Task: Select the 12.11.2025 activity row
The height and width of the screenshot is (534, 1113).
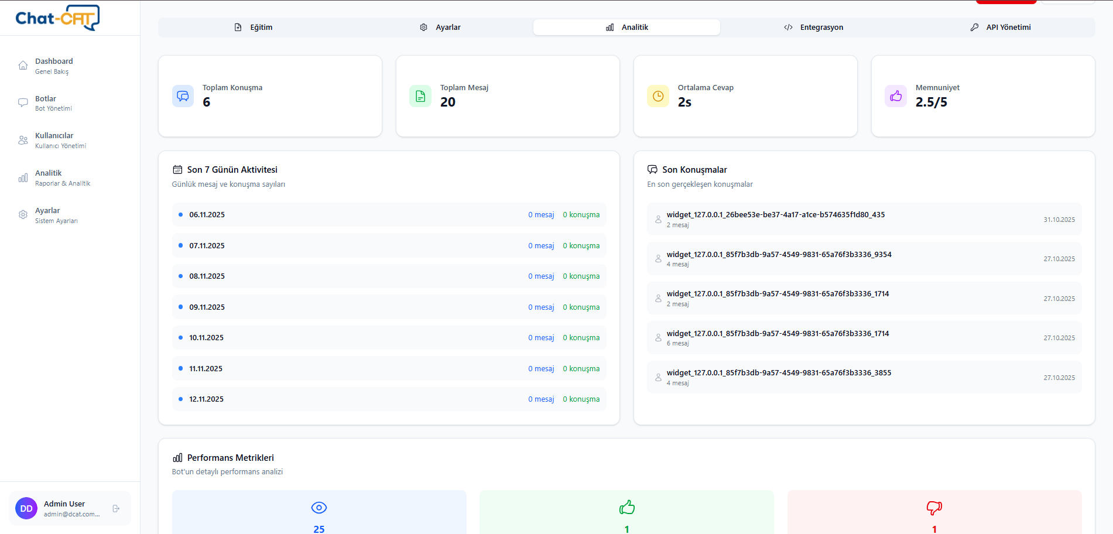Action: pyautogui.click(x=389, y=399)
